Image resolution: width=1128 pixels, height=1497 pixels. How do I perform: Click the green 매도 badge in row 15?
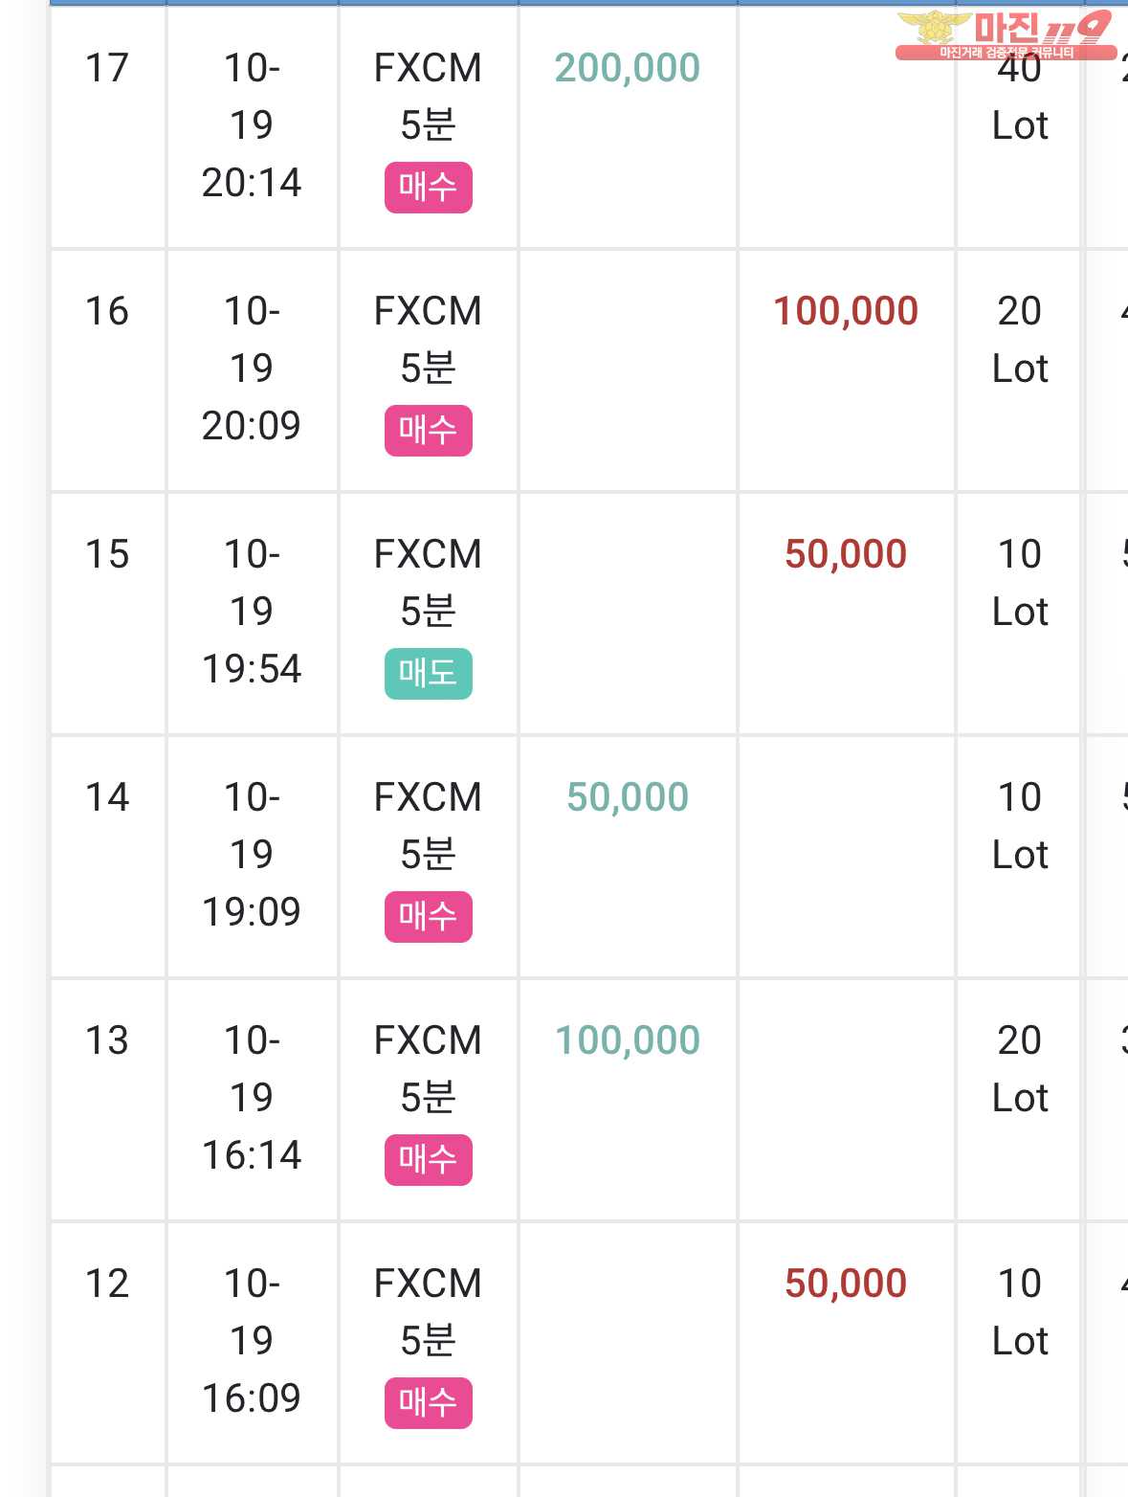[x=429, y=674]
